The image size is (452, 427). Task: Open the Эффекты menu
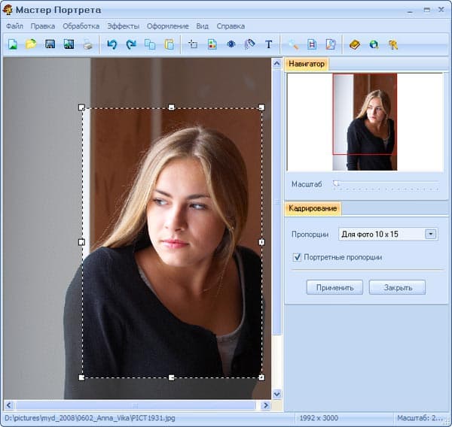point(123,26)
